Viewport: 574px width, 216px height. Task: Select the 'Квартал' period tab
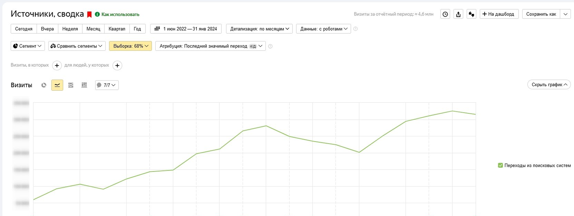pos(117,29)
